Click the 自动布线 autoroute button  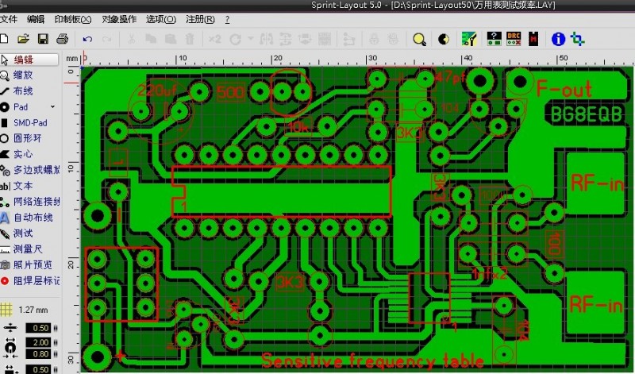(32, 217)
